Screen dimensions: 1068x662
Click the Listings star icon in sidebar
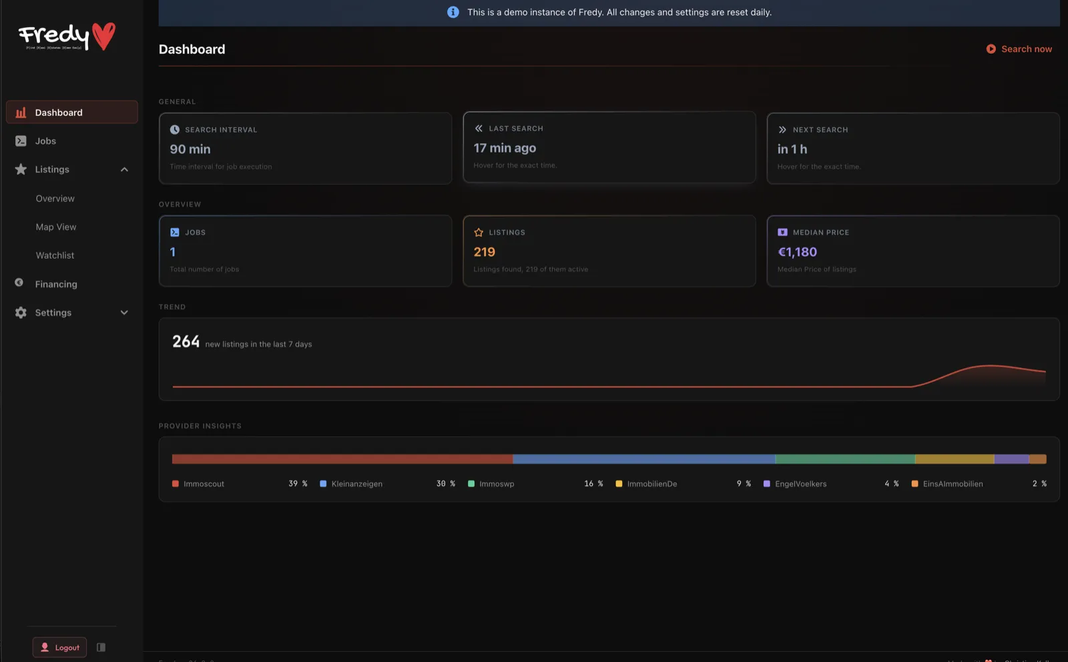click(21, 169)
